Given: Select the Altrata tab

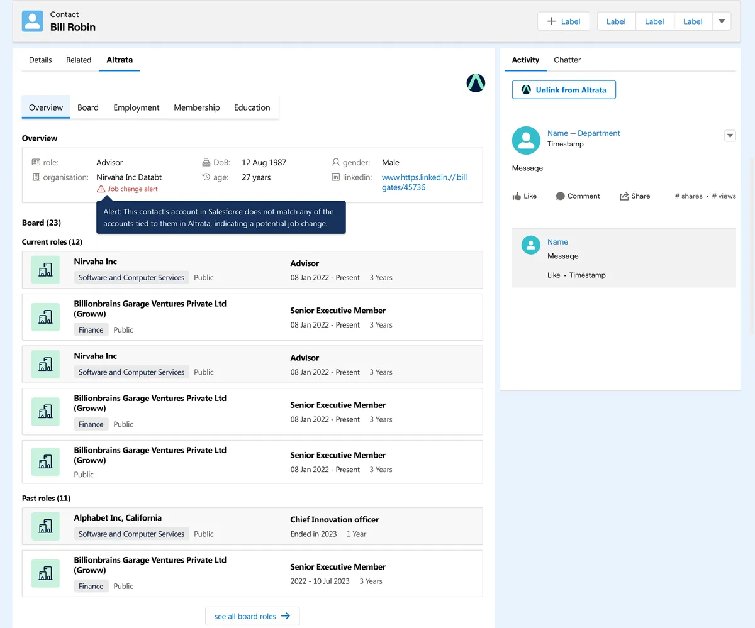Looking at the screenshot, I should click(120, 60).
